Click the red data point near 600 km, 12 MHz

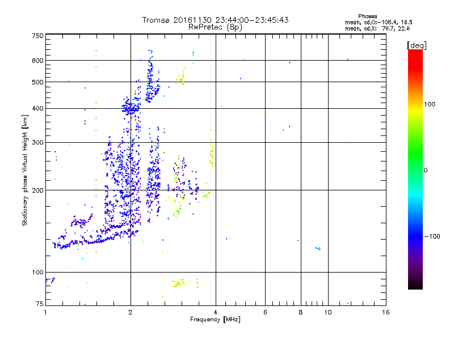point(348,59)
